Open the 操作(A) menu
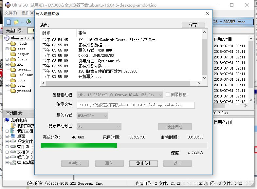 coord(28,13)
